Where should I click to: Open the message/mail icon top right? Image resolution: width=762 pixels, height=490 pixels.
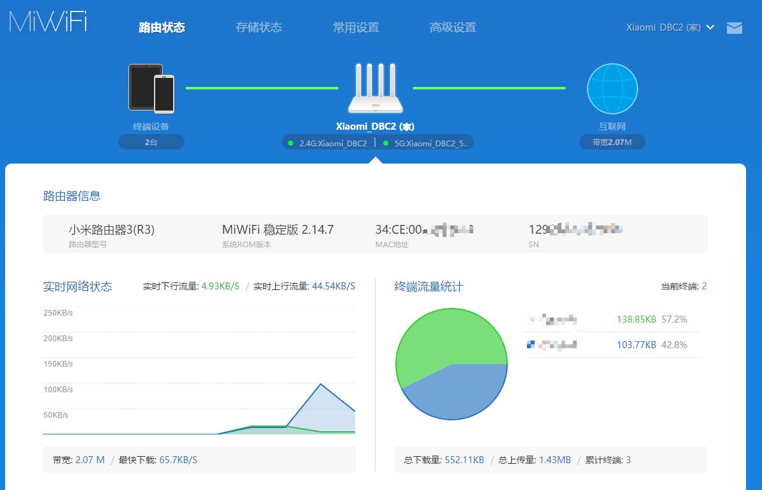point(734,28)
